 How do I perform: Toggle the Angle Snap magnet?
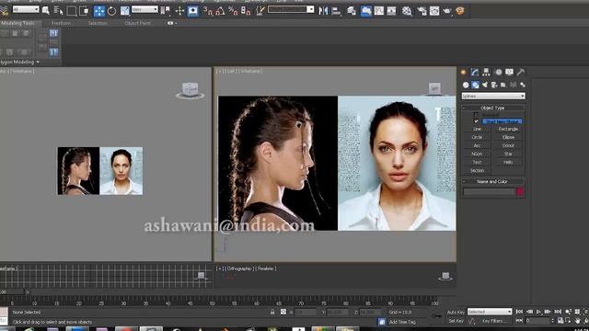coord(221,11)
